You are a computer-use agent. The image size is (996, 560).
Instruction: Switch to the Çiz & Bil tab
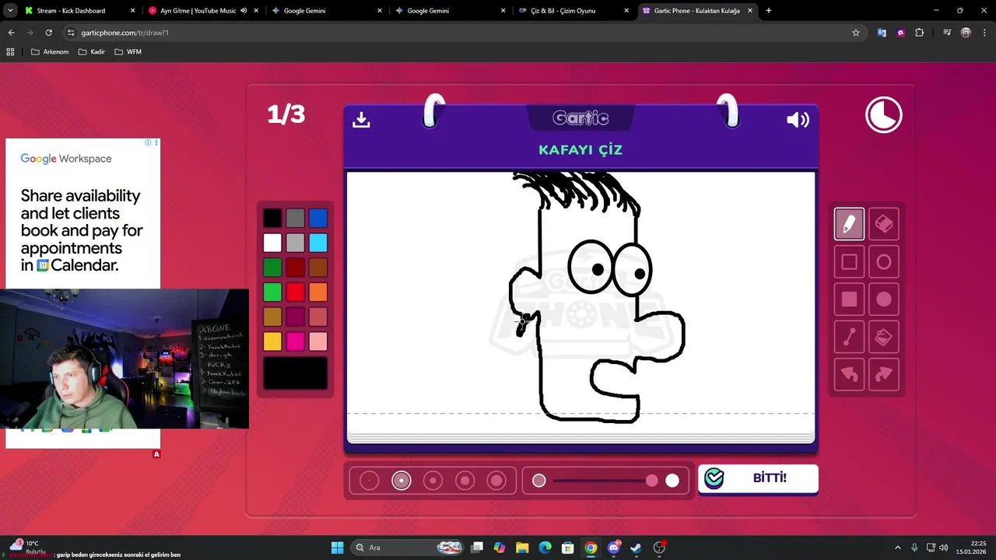click(573, 11)
